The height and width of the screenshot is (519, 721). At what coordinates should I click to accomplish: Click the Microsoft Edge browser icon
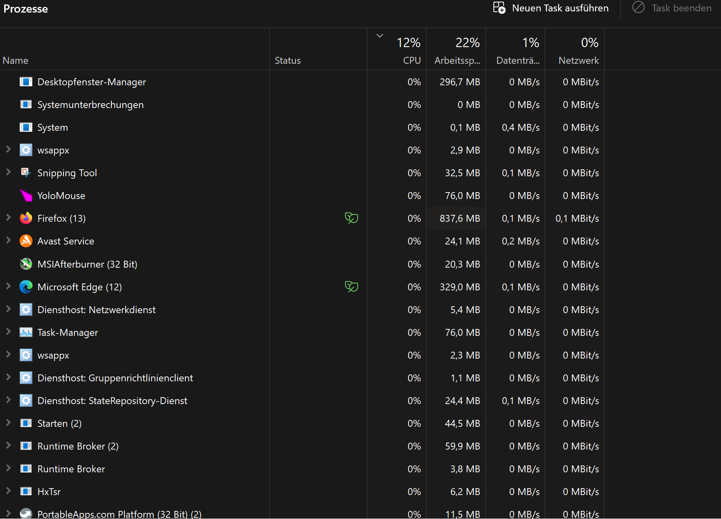point(26,287)
